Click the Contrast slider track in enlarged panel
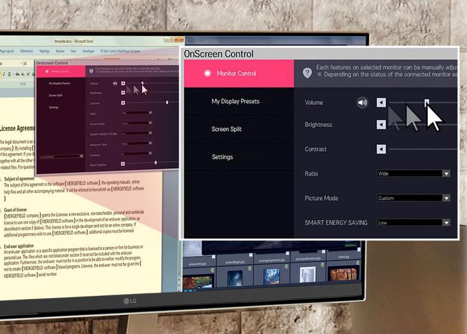Viewport: 467px width, 334px height. (423, 149)
